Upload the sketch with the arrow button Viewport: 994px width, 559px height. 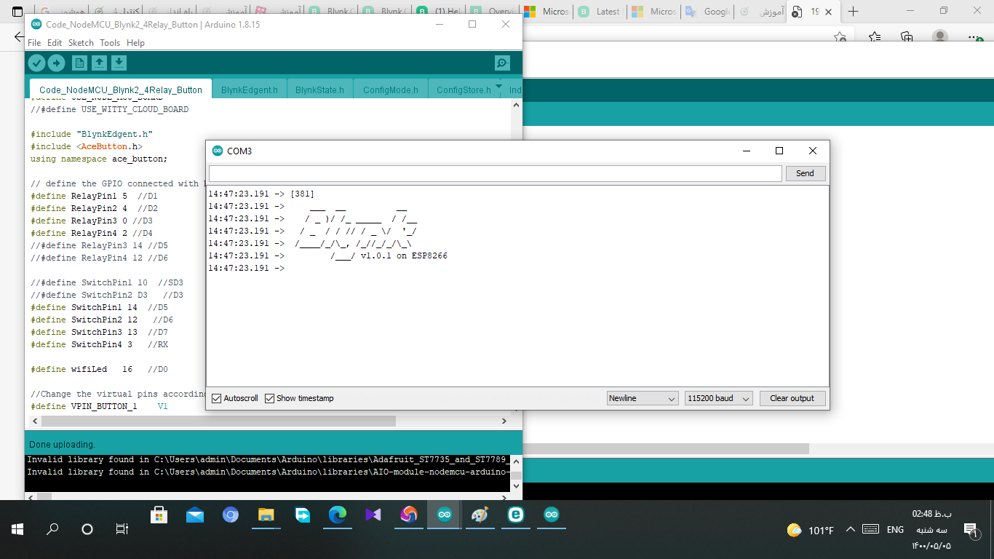point(57,63)
